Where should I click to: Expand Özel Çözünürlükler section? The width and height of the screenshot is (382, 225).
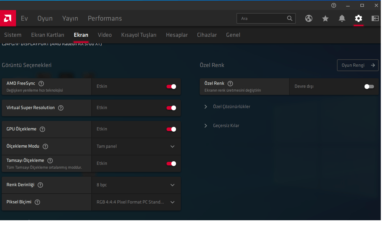(x=227, y=107)
